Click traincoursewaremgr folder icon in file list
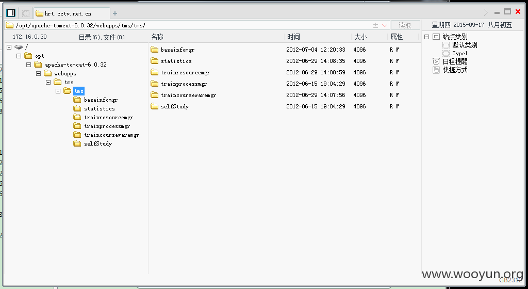528x289 pixels. pyautogui.click(x=155, y=95)
